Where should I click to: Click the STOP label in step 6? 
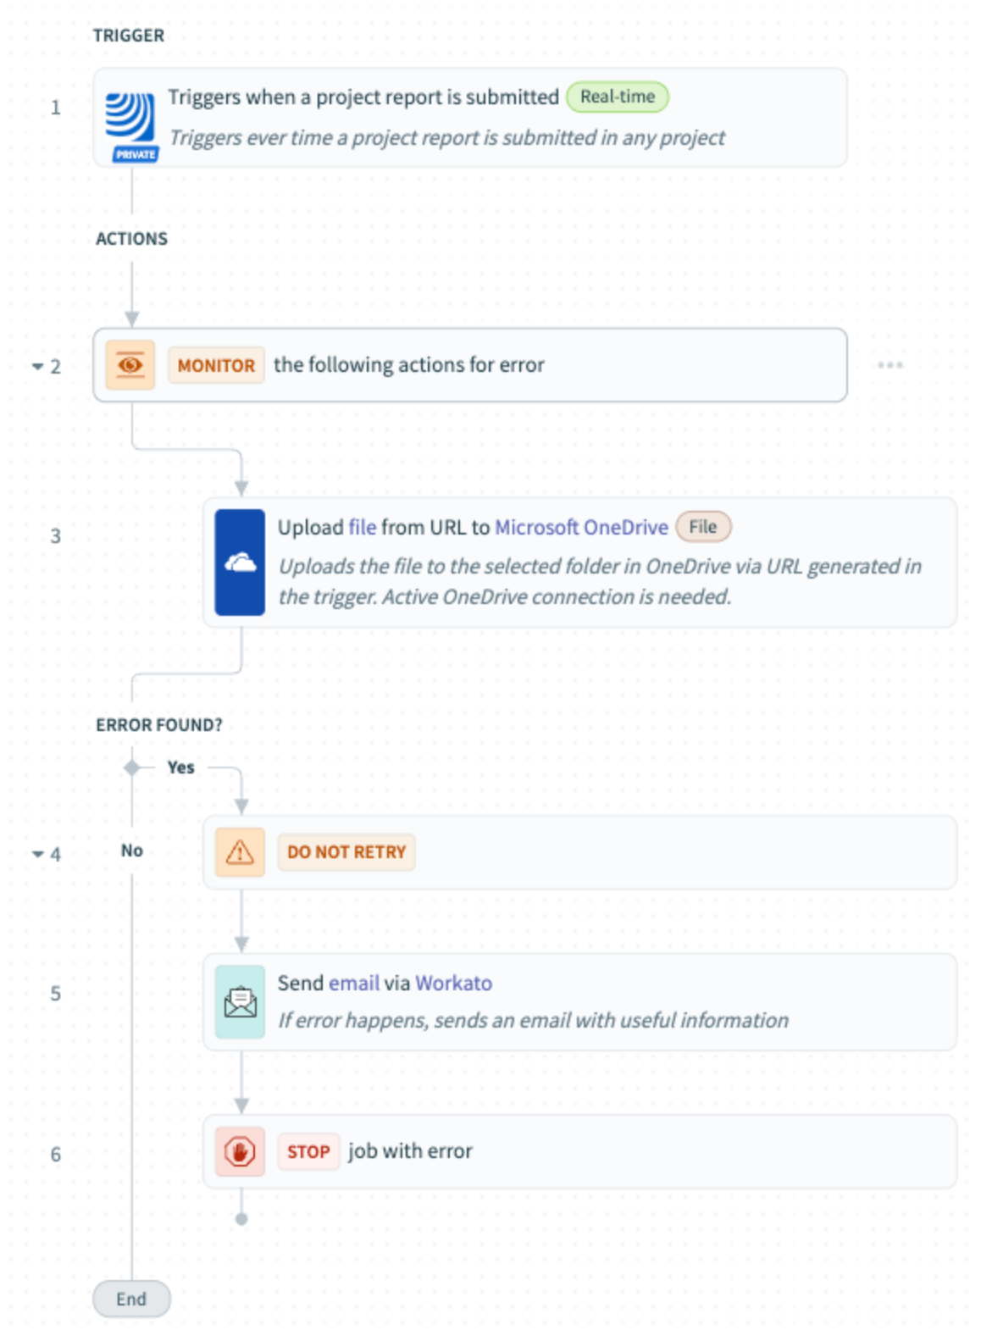pyautogui.click(x=308, y=1152)
